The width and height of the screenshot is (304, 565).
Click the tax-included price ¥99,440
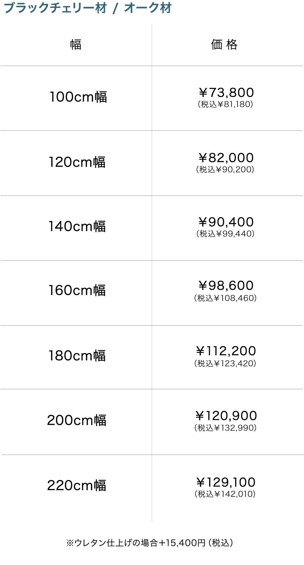[225, 234]
